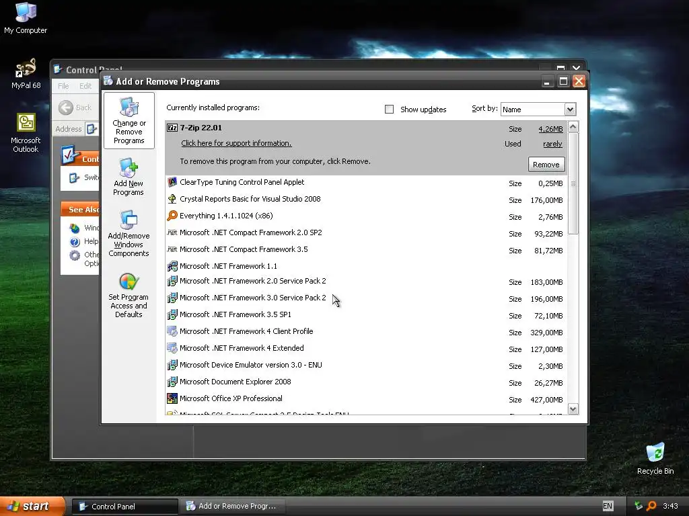The height and width of the screenshot is (516, 689).
Task: Select the MyPal 68 desktop shortcut
Action: point(26,73)
